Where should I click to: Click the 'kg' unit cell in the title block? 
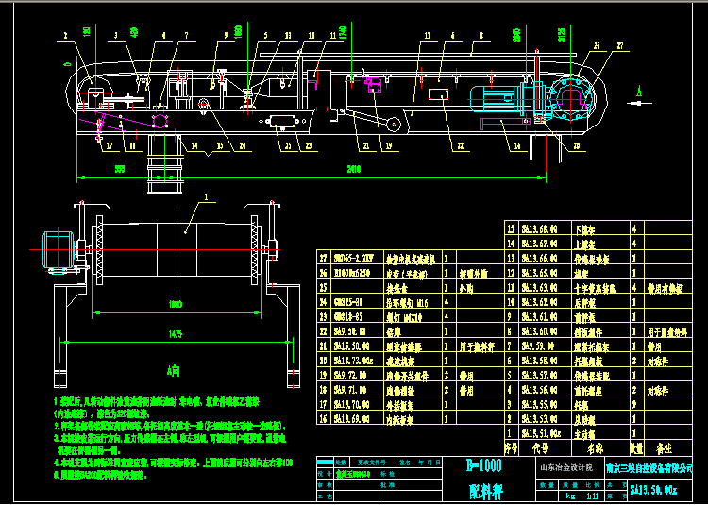pos(570,497)
